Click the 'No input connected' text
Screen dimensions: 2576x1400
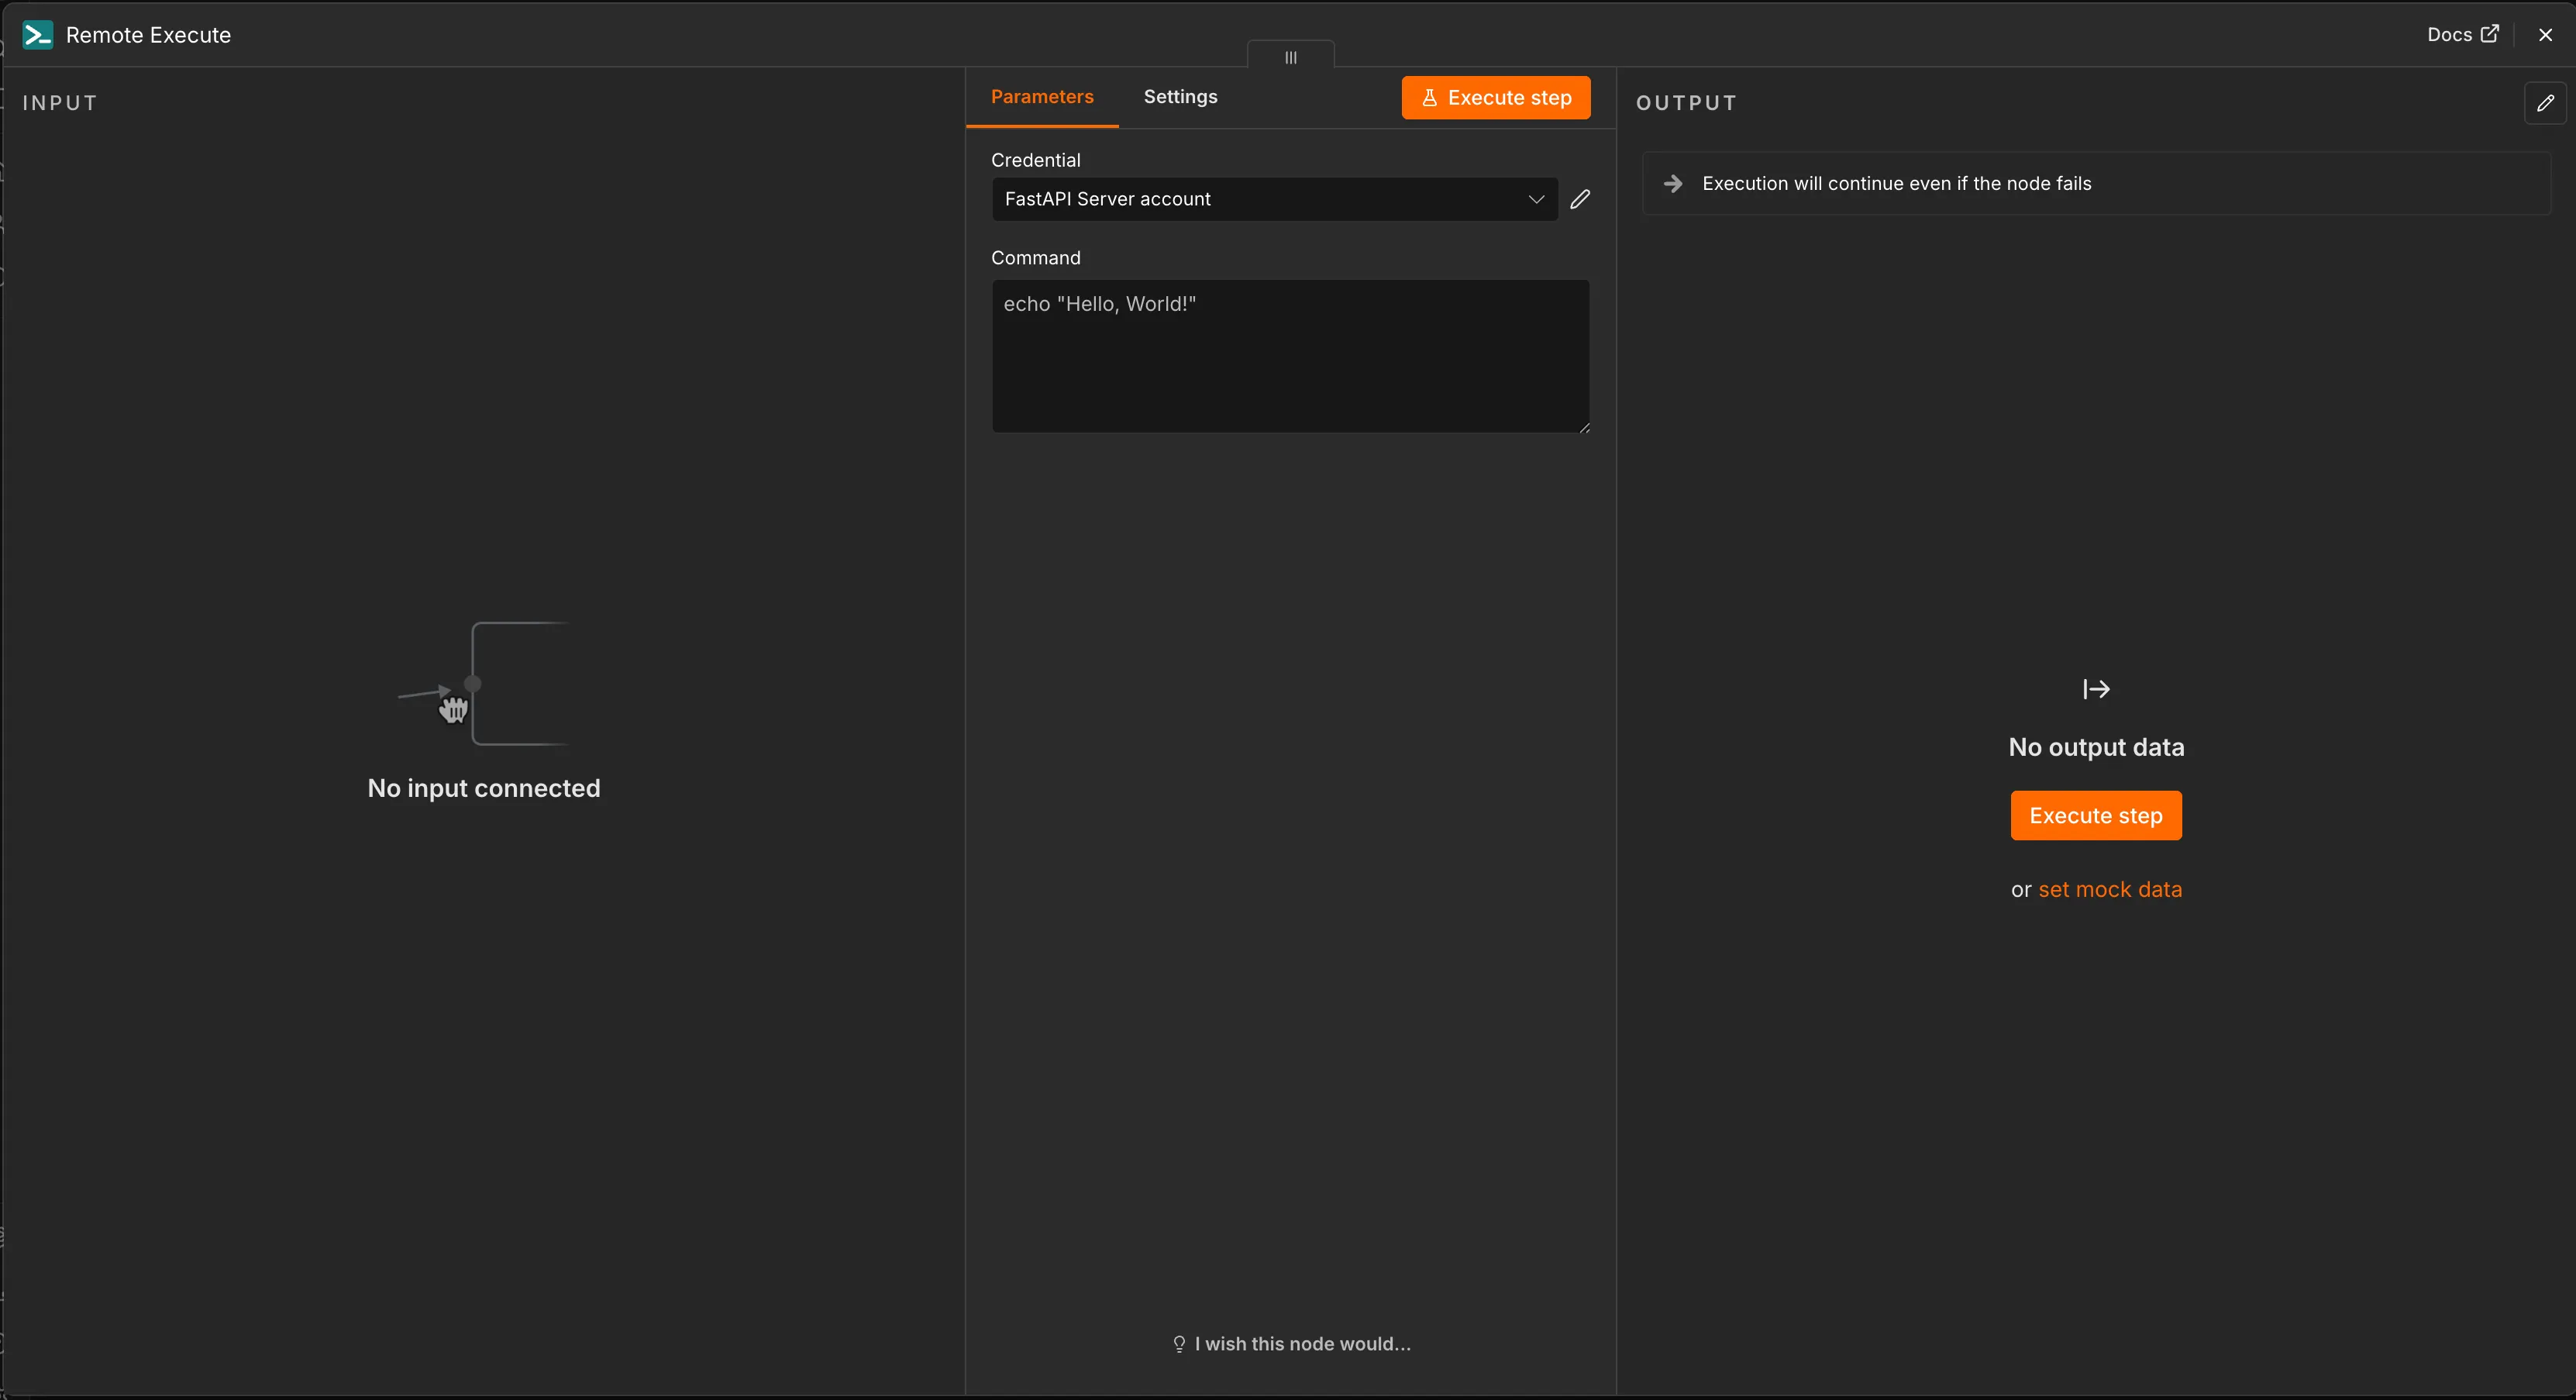point(484,788)
